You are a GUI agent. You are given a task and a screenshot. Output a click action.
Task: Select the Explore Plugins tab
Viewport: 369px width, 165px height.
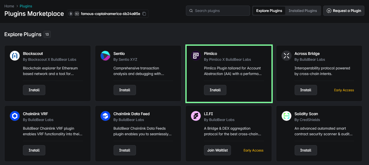point(269,11)
